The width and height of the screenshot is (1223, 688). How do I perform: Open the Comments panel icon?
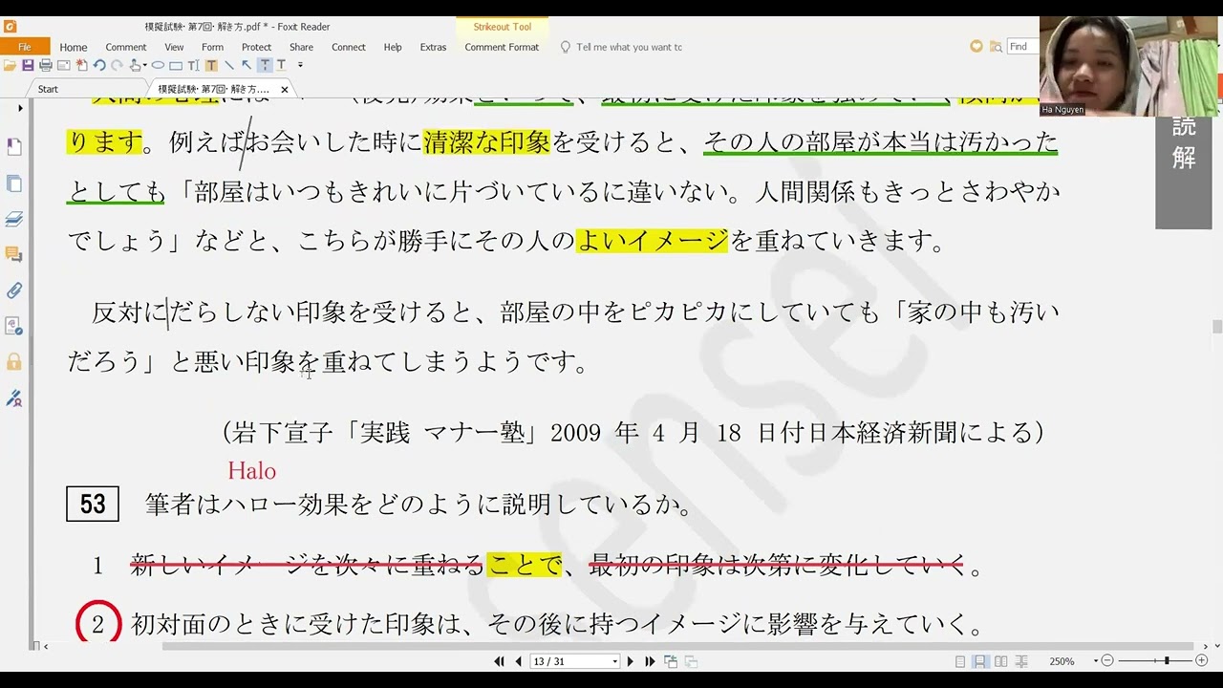14,254
